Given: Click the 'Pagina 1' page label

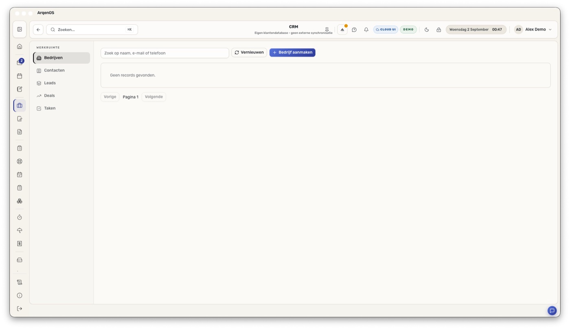Looking at the screenshot, I should [x=131, y=97].
